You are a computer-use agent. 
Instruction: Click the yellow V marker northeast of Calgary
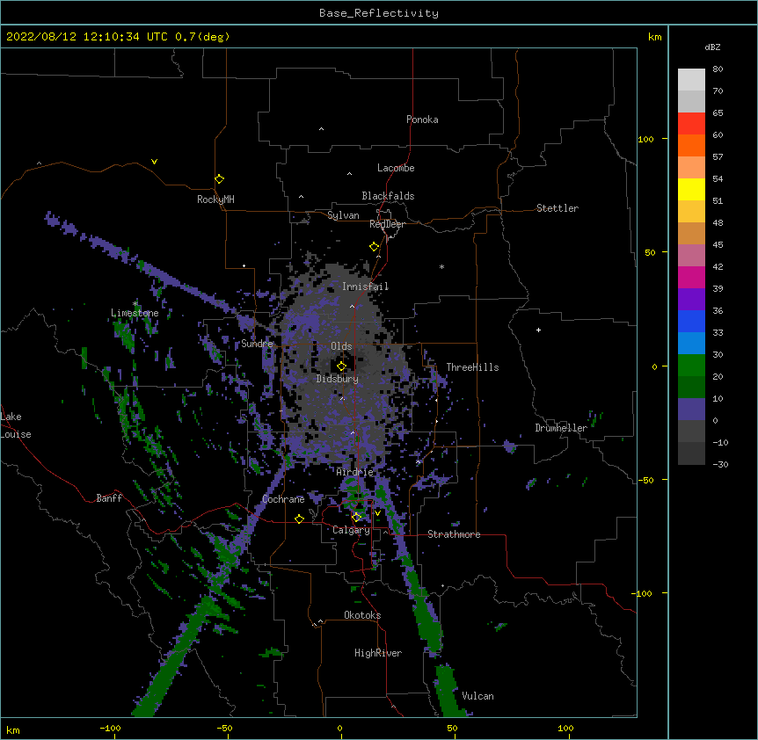click(x=377, y=513)
